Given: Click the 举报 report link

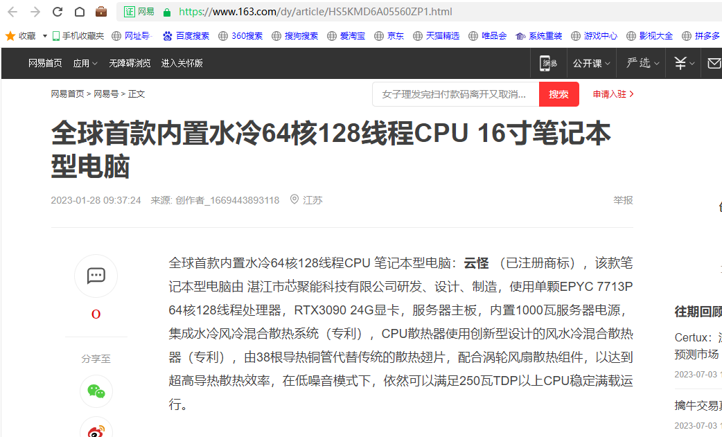Looking at the screenshot, I should (x=623, y=200).
